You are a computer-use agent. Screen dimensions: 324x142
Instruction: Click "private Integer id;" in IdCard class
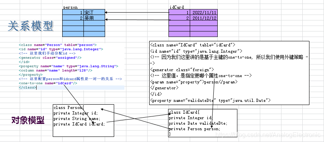point(191,118)
